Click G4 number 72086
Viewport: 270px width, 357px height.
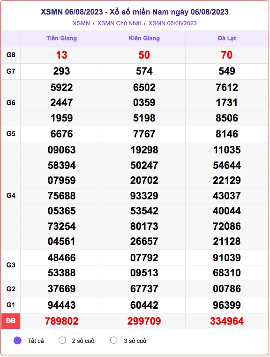point(227,227)
